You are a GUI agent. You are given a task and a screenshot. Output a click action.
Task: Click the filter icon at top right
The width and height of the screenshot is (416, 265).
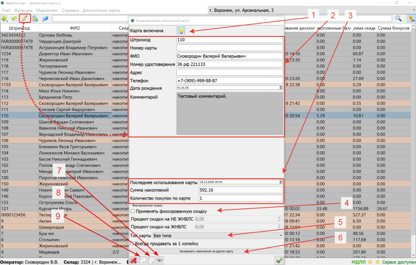(x=410, y=19)
